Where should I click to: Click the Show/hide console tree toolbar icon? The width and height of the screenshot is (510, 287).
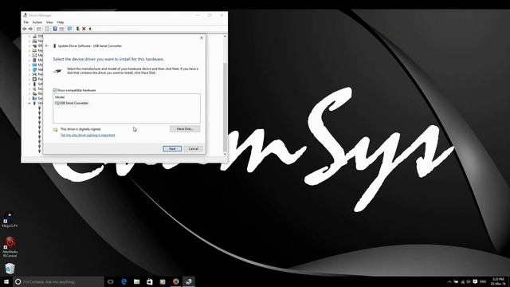(x=39, y=29)
